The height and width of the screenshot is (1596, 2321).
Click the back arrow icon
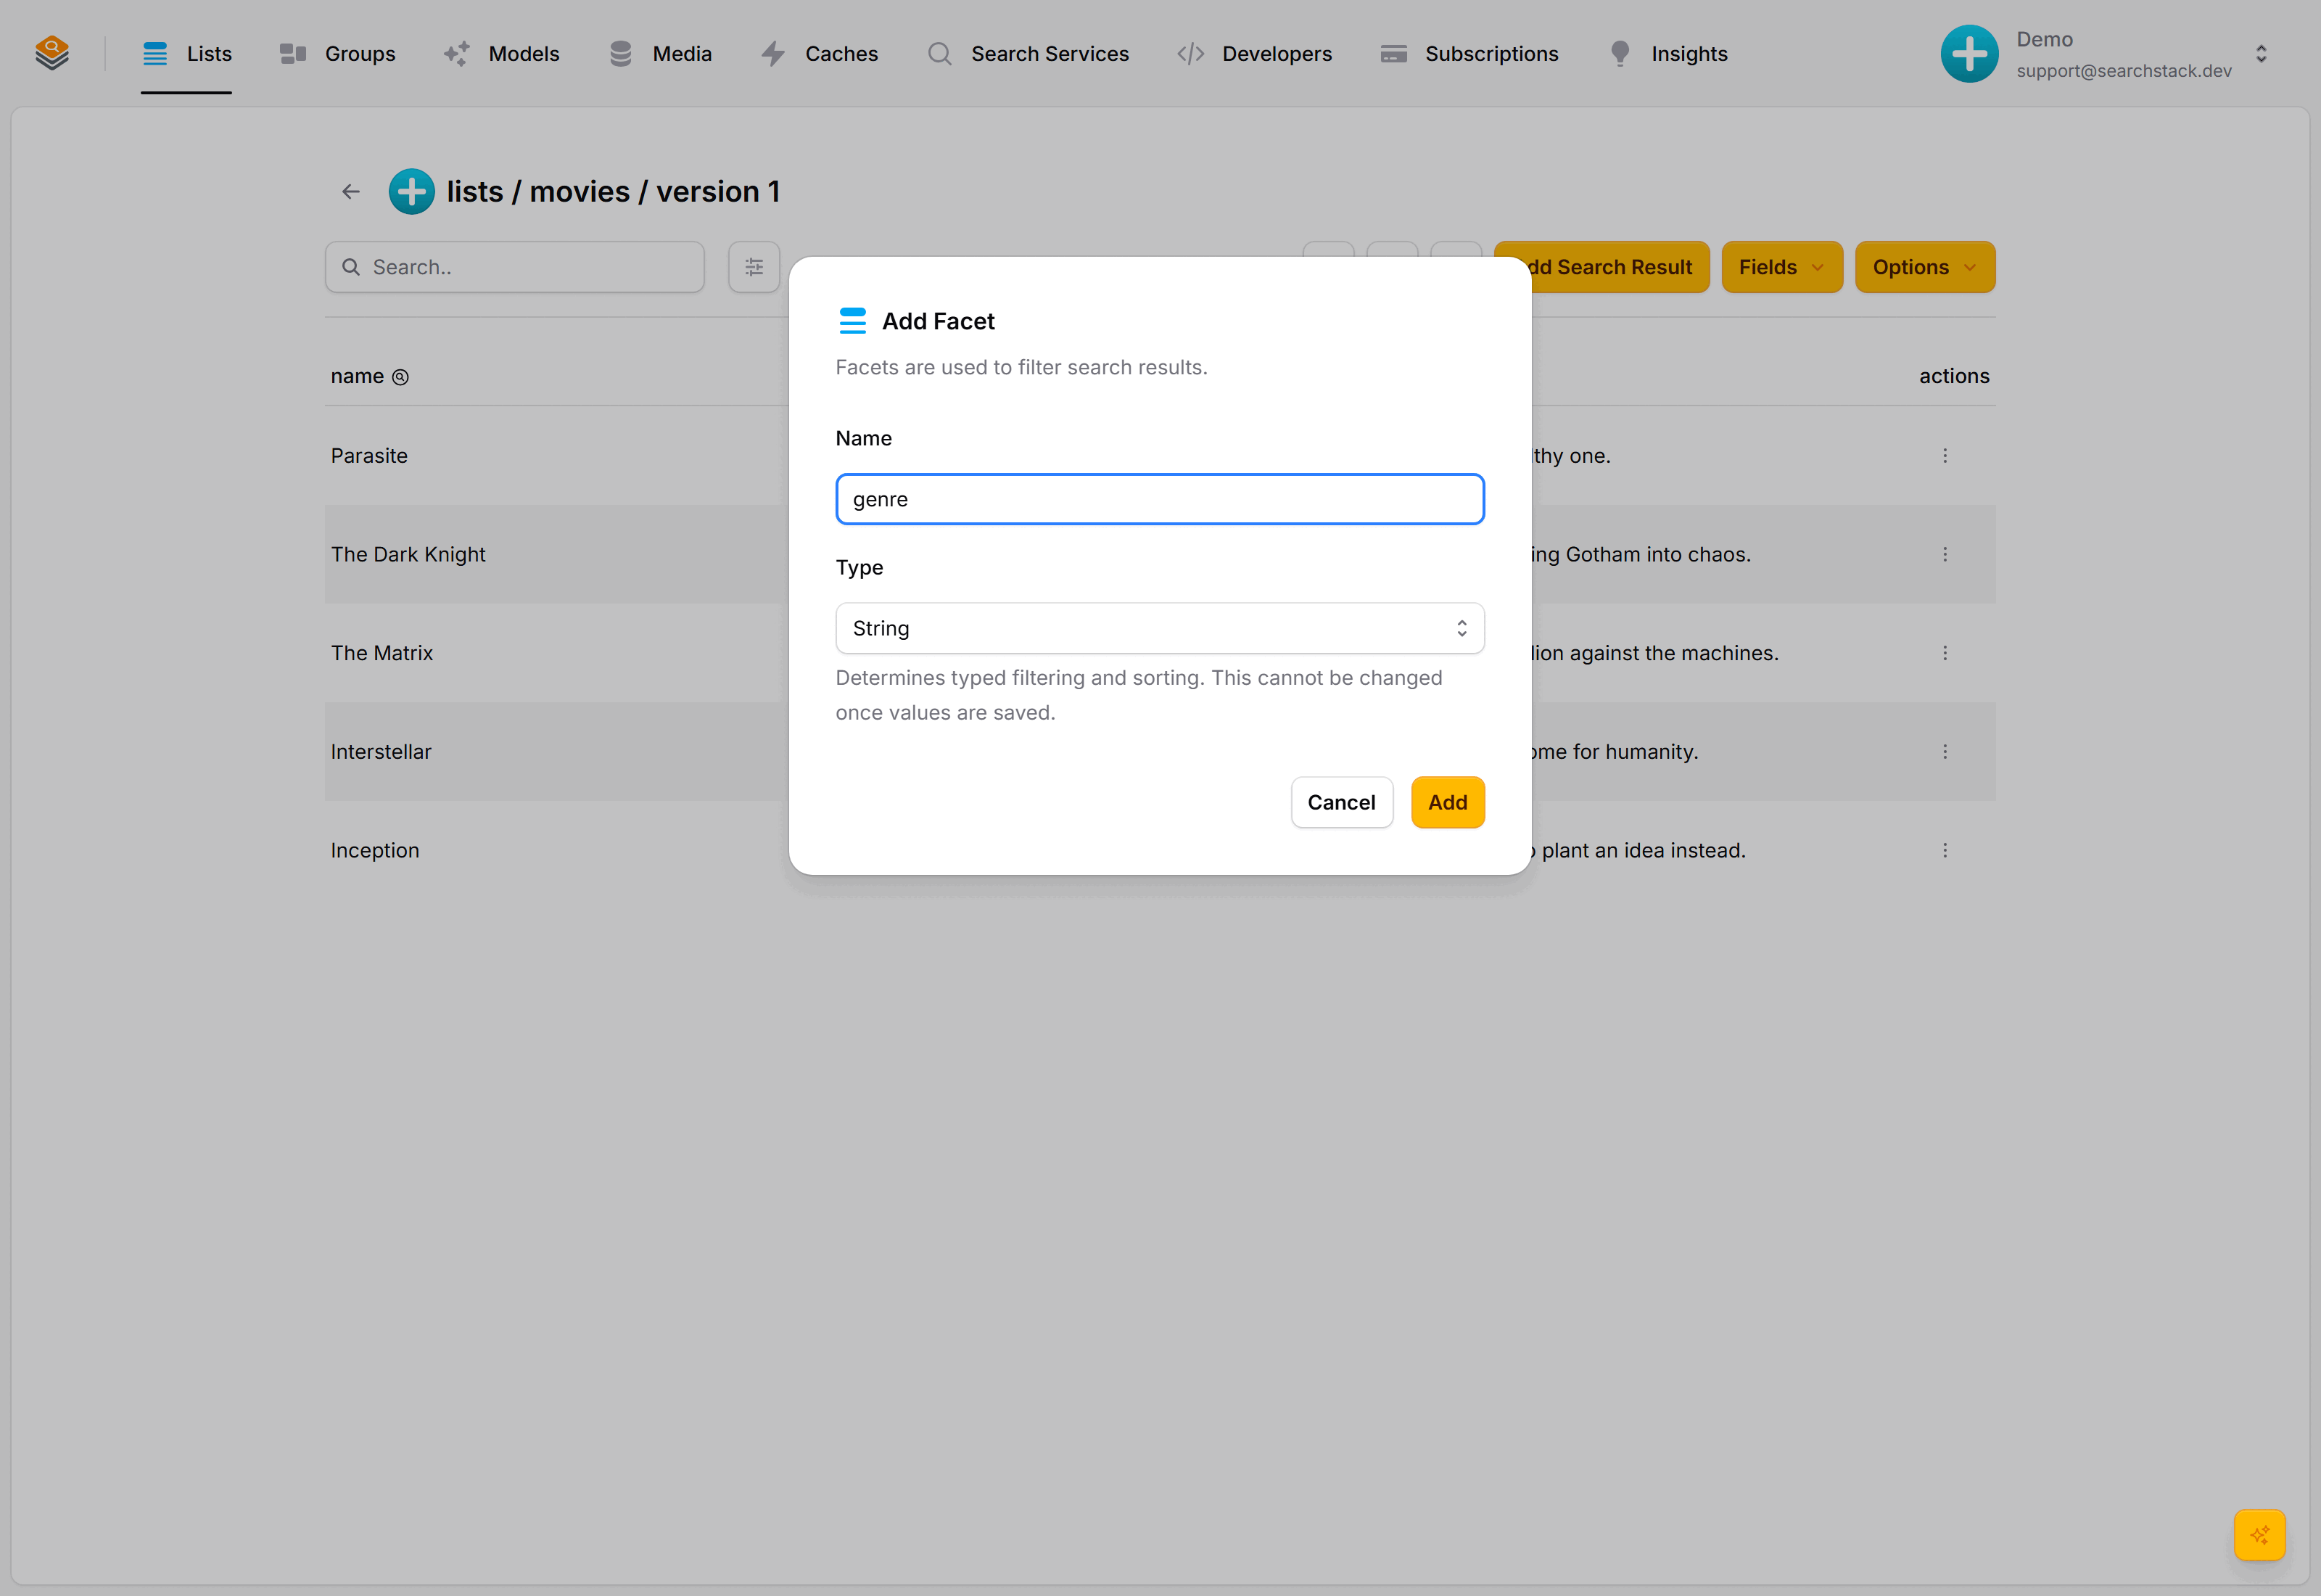coord(350,191)
